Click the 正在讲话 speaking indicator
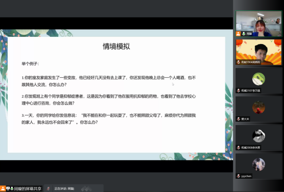 coord(64,189)
